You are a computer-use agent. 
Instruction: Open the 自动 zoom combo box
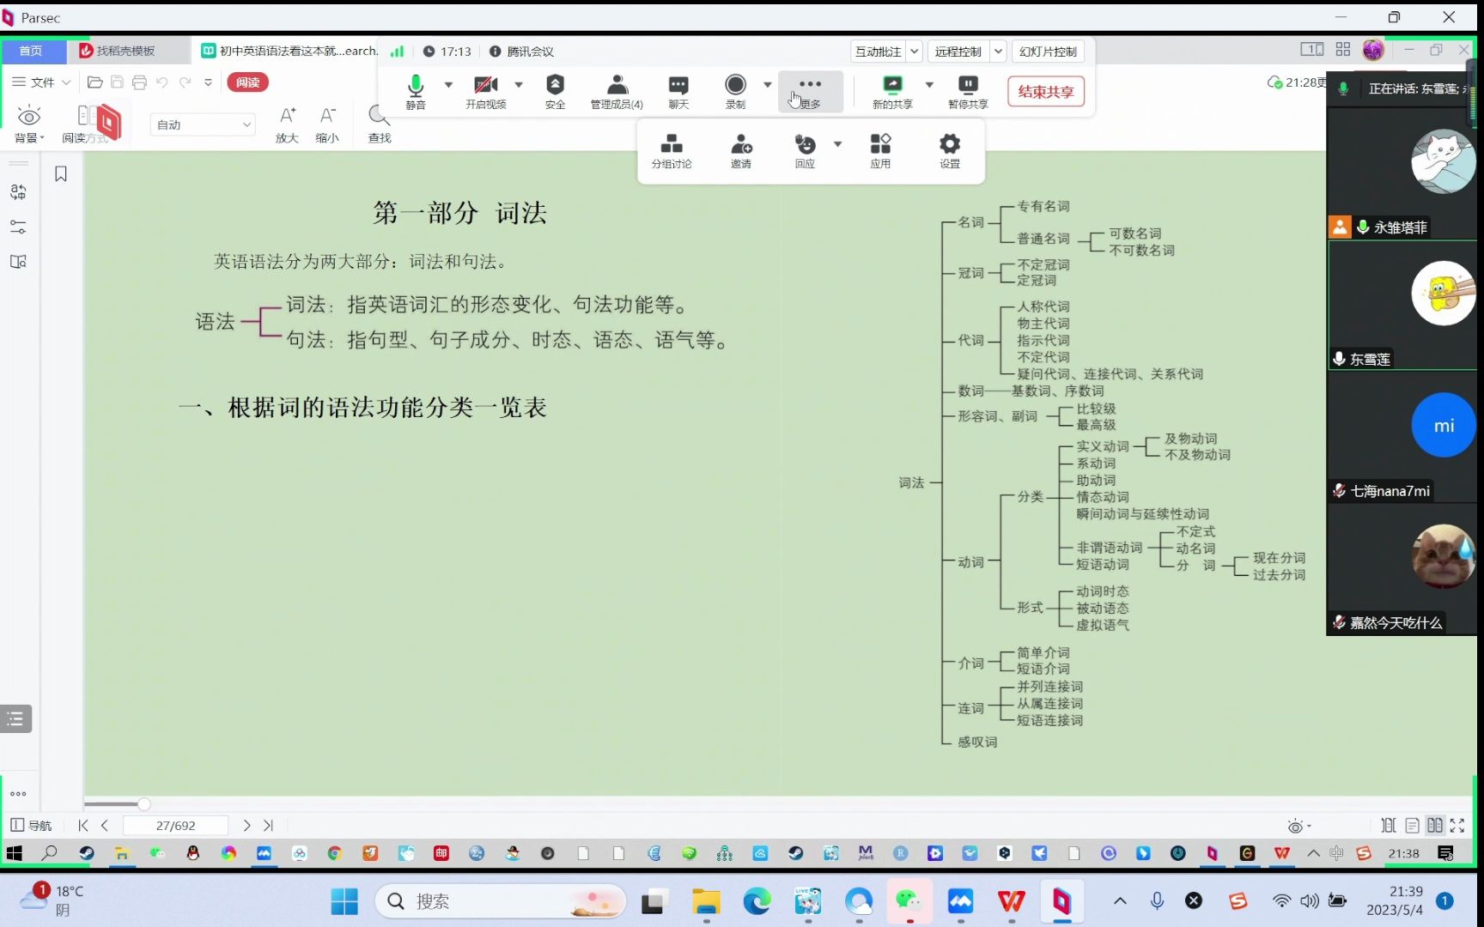pyautogui.click(x=203, y=124)
